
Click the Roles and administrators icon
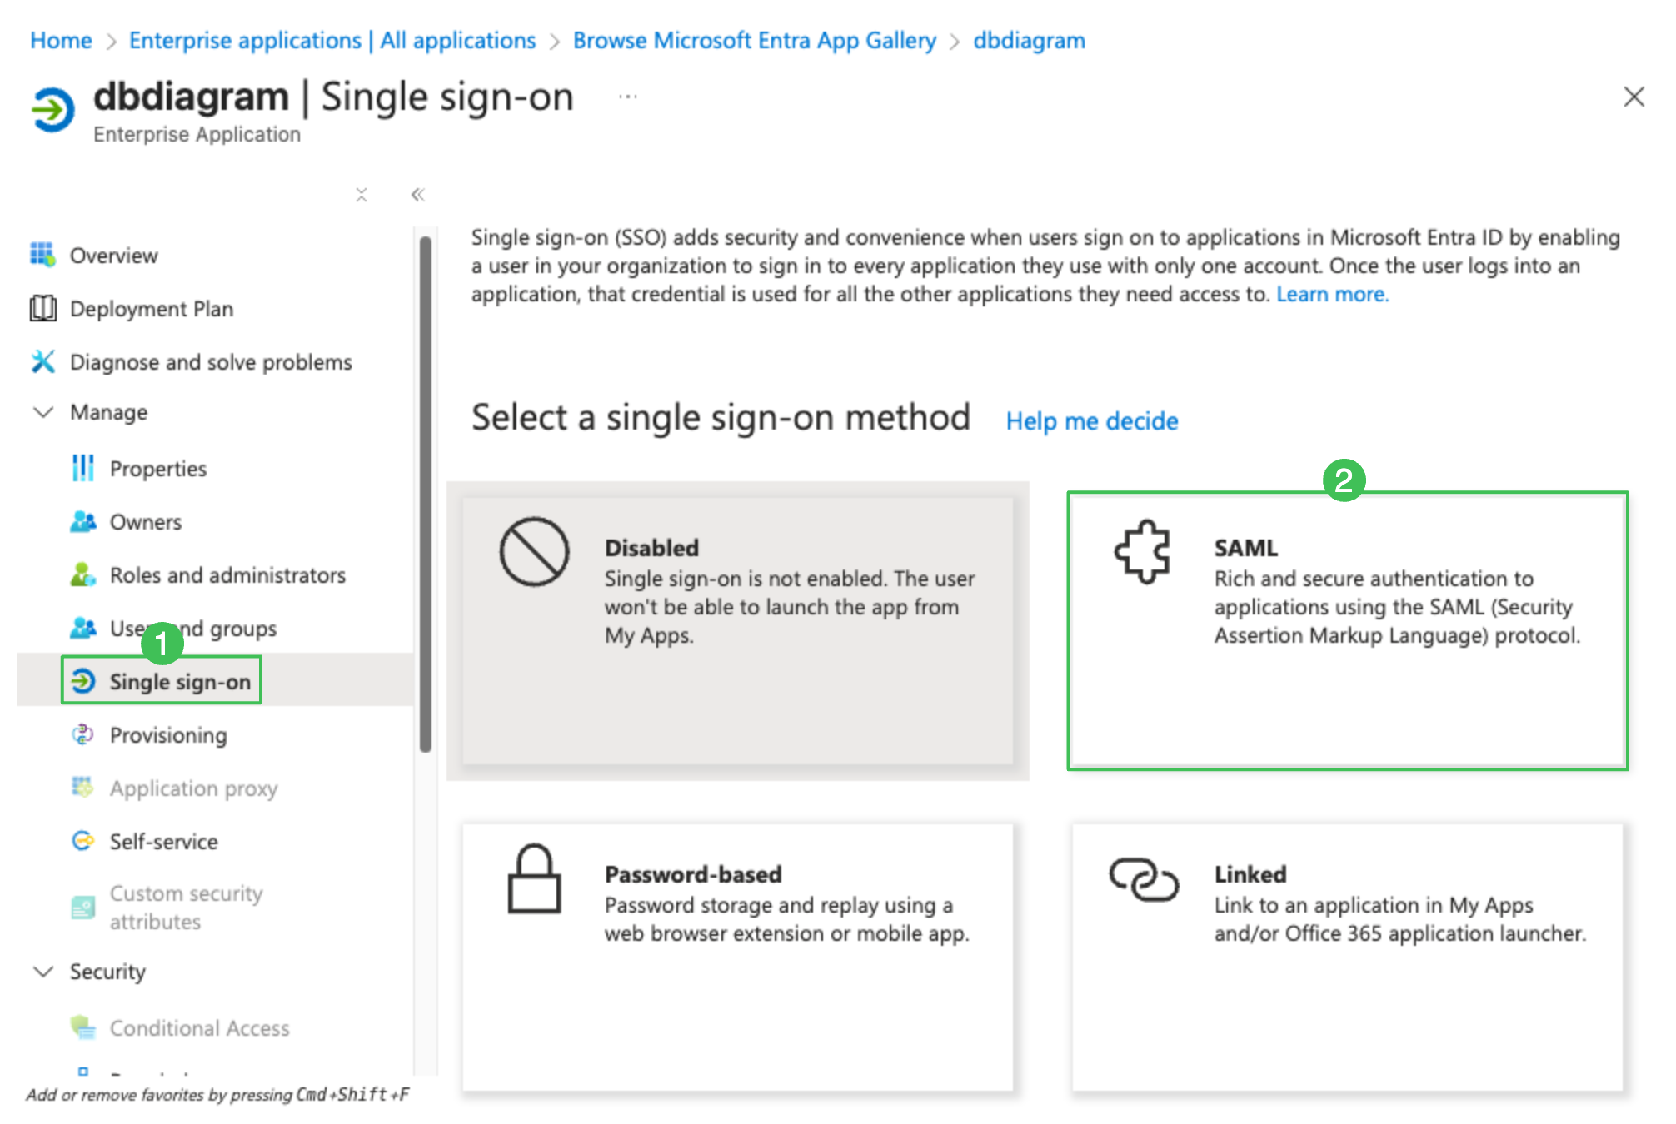82,575
